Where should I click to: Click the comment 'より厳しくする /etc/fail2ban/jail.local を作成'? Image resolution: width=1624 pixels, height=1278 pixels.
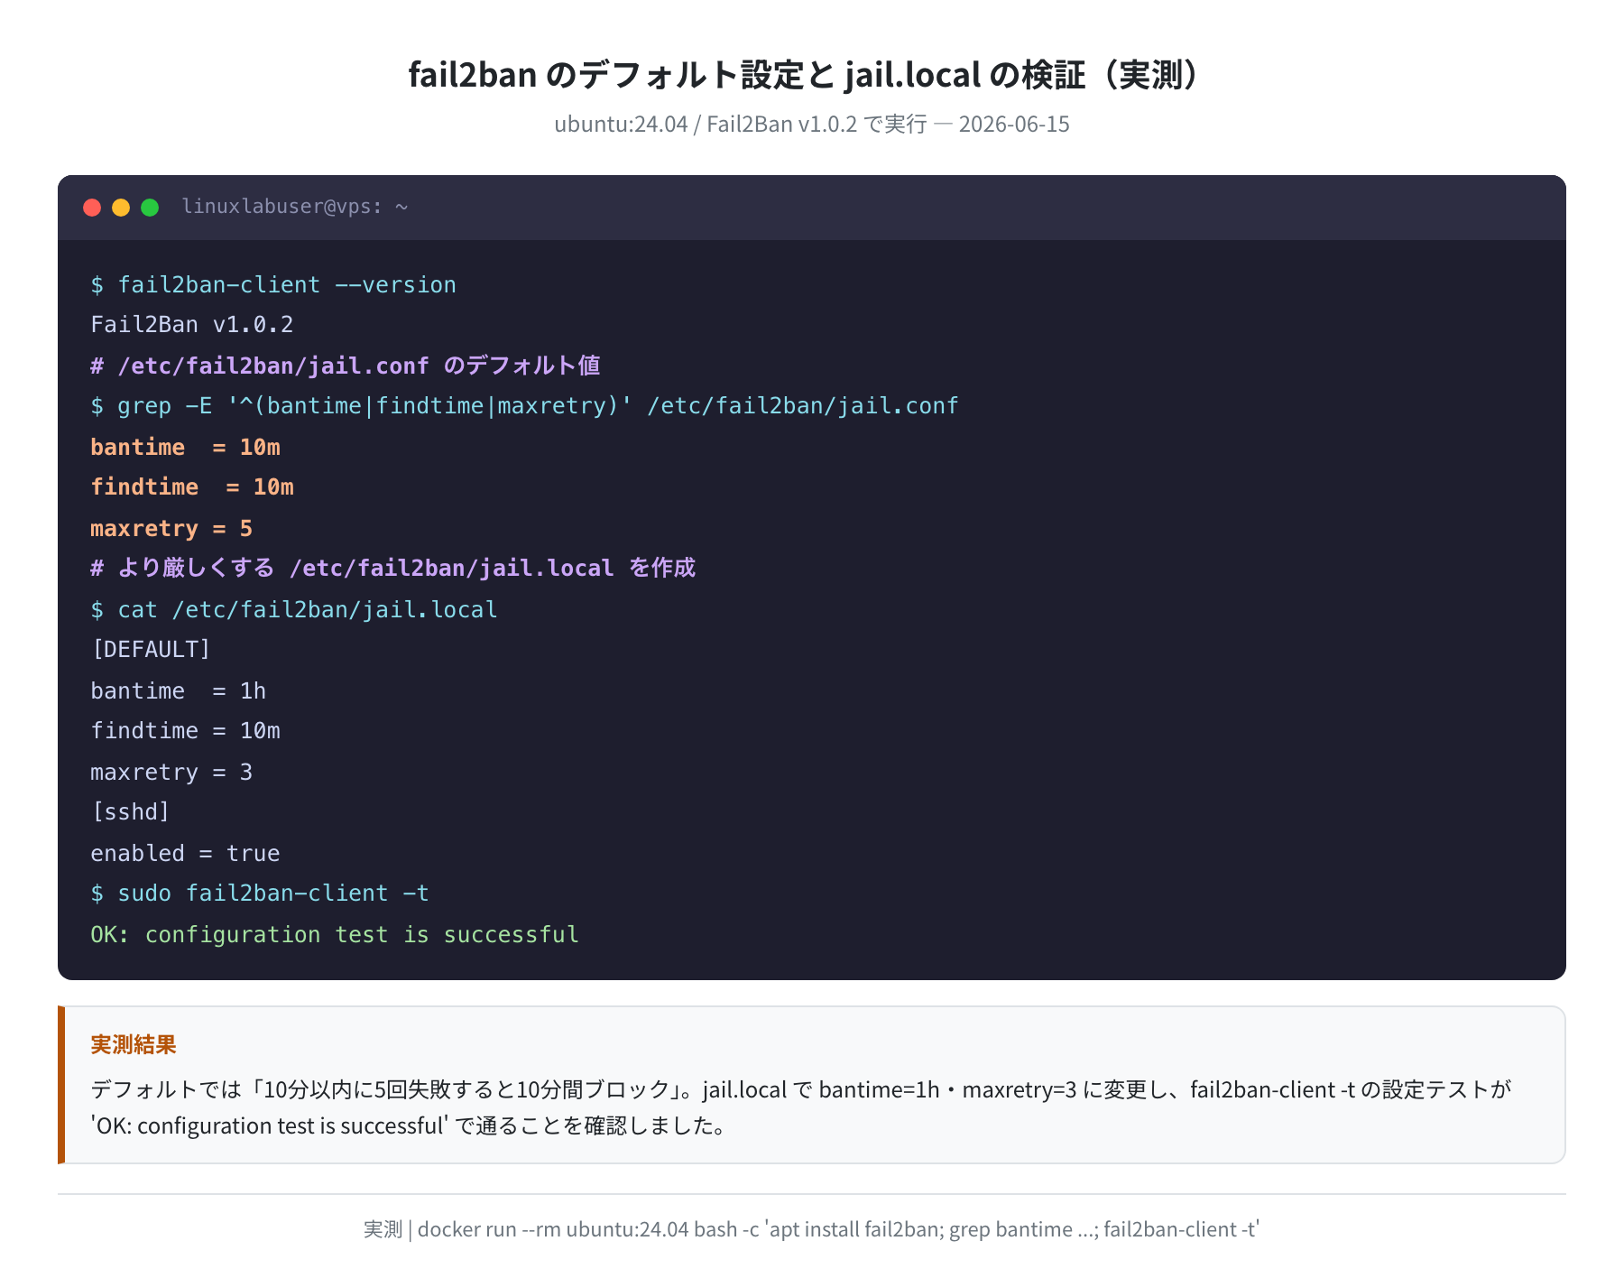coord(393,568)
